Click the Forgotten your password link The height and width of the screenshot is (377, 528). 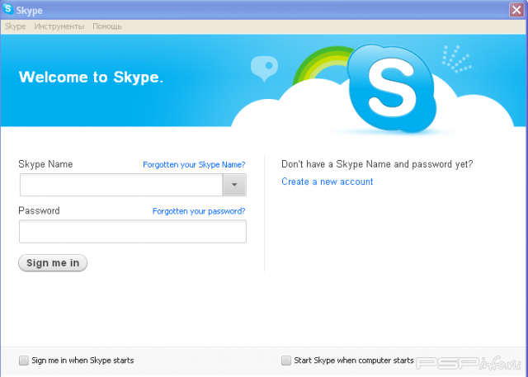[x=199, y=211]
